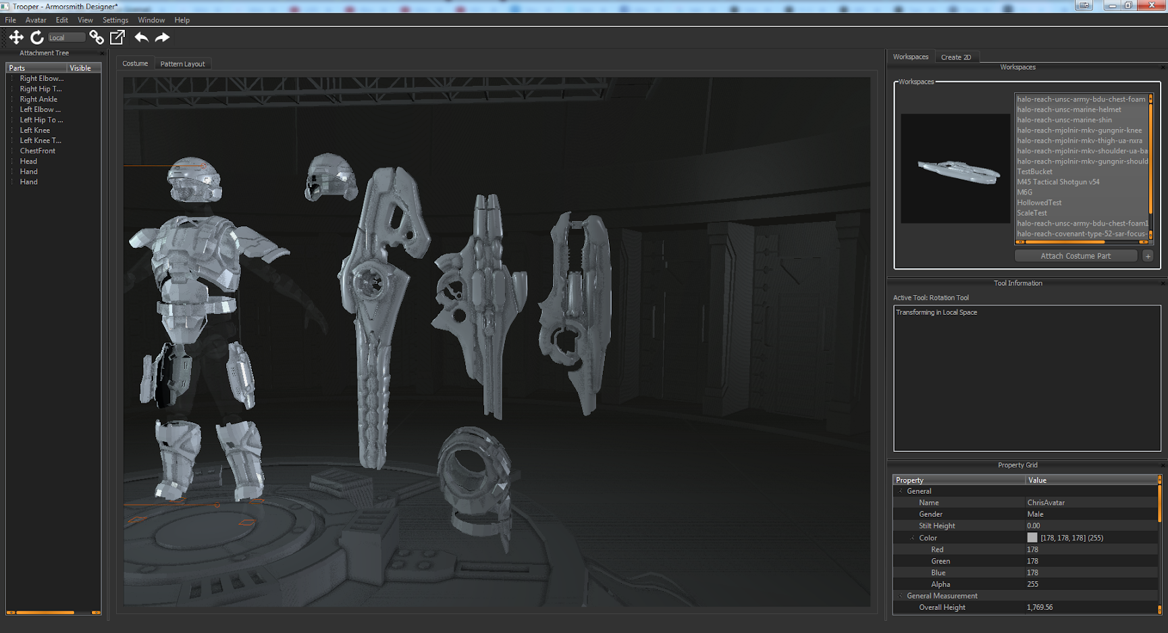Close the Attachment Tree panel
Viewport: 1168px width, 633px height.
pos(103,53)
